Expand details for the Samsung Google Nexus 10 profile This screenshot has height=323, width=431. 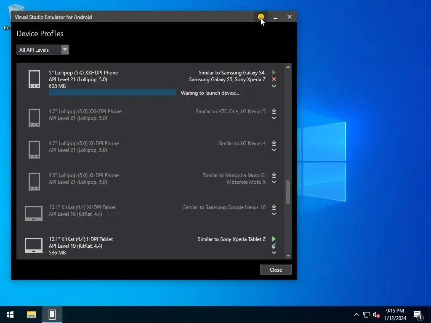(274, 214)
